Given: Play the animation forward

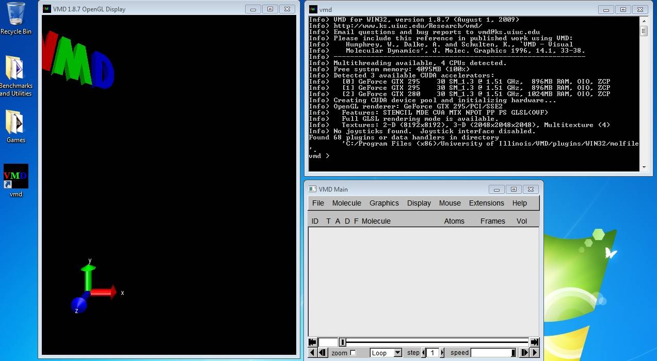Looking at the screenshot, I should pos(535,353).
